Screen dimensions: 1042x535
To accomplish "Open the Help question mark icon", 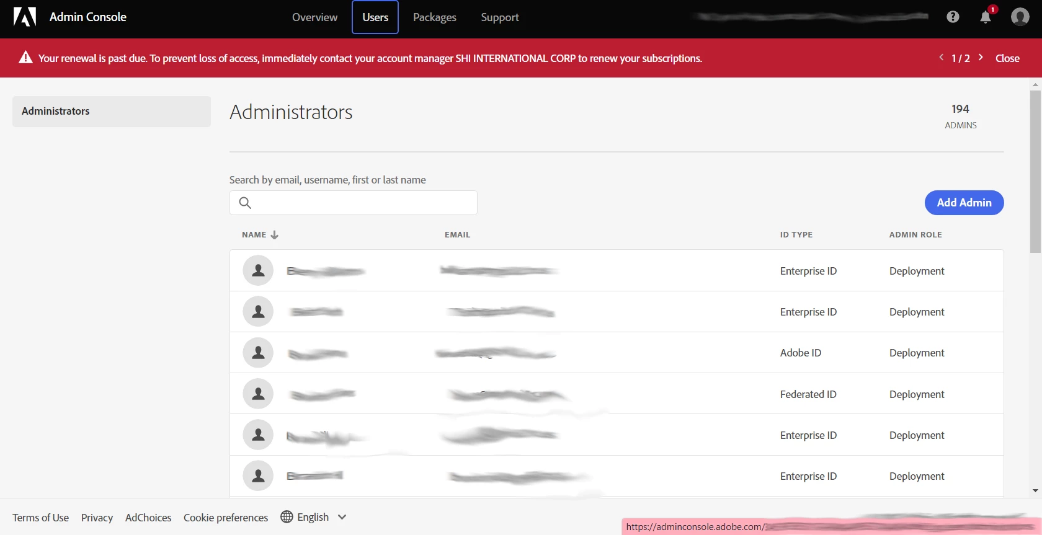I will coord(953,17).
